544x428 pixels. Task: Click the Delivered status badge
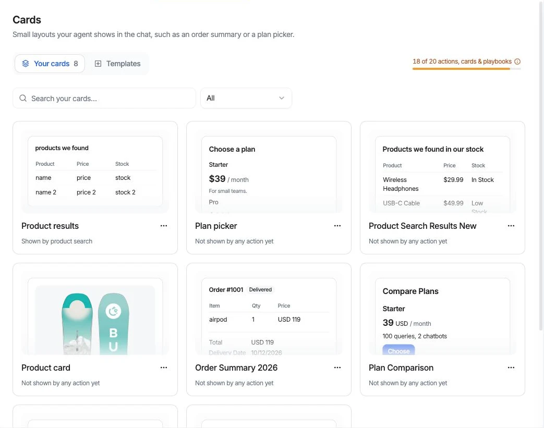point(260,290)
